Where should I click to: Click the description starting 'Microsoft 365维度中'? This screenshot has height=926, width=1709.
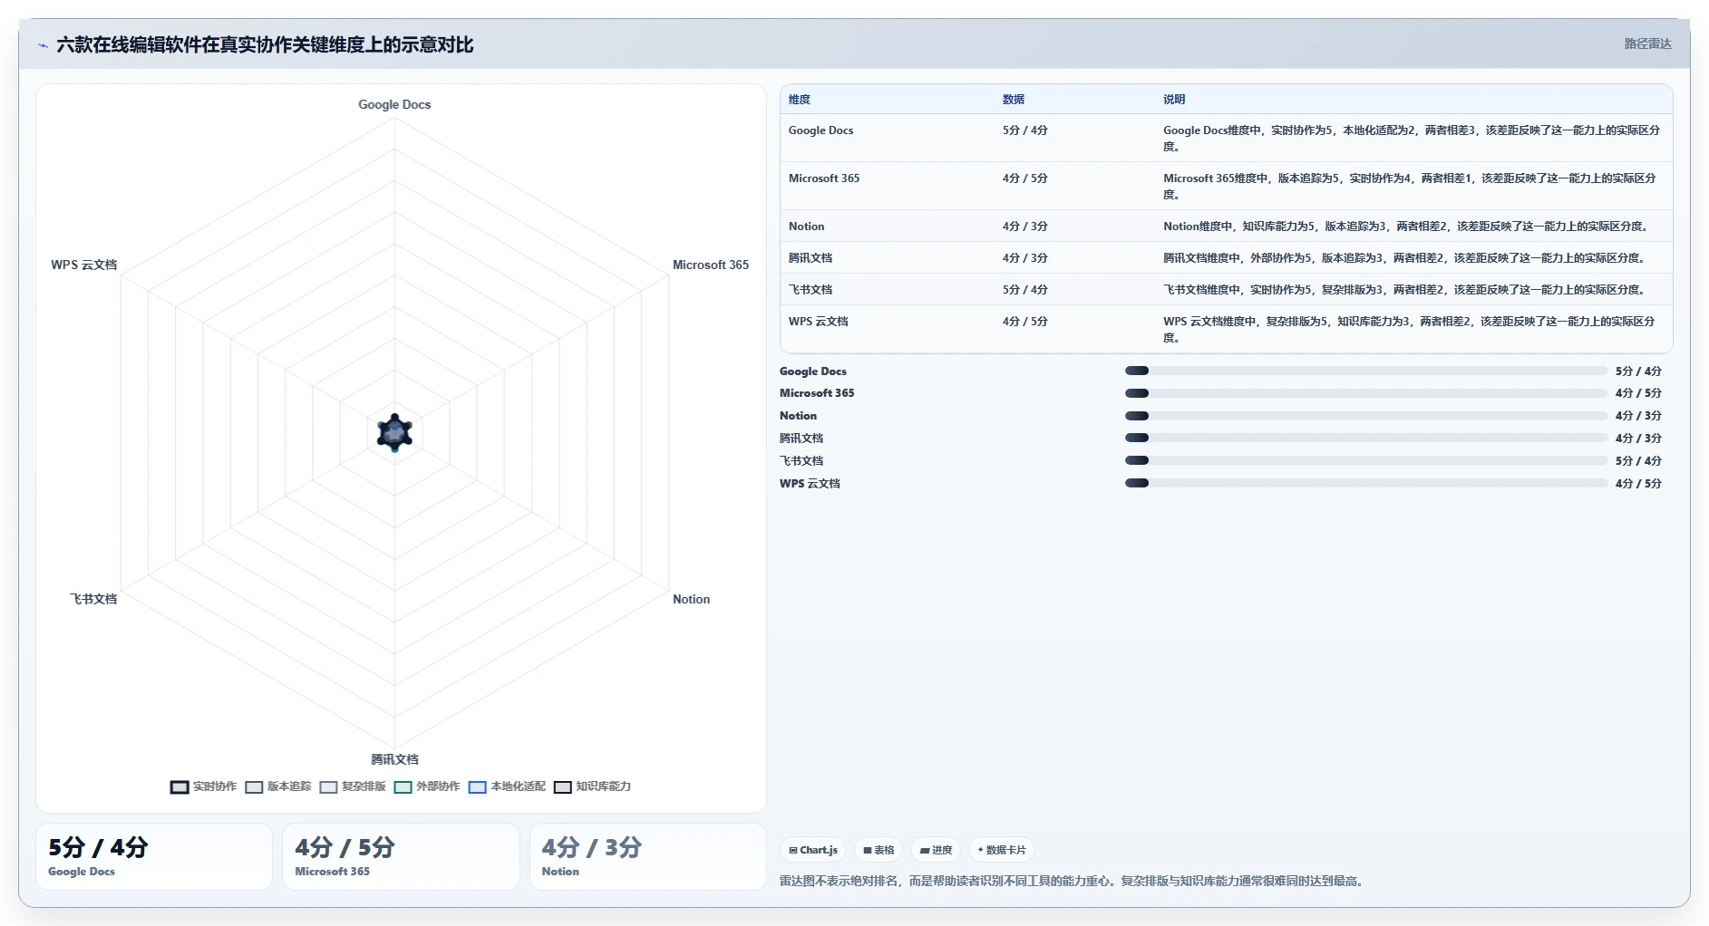pos(1410,186)
